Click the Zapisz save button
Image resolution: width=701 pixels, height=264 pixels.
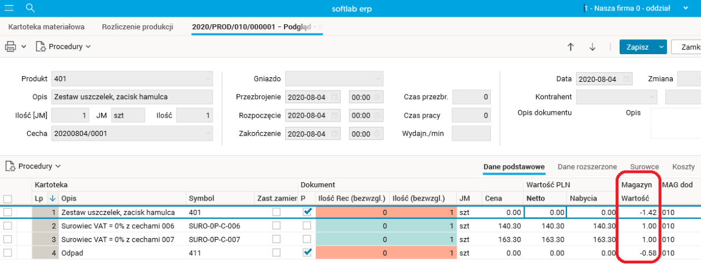click(637, 47)
